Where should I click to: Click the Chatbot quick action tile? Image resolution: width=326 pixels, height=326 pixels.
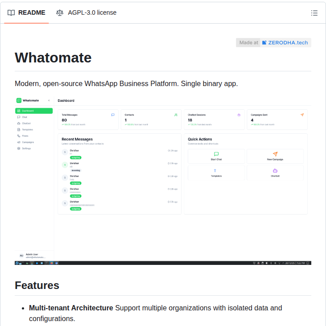tap(275, 173)
